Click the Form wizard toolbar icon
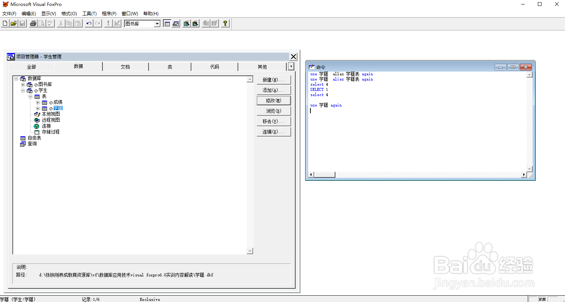565x302 pixels. [x=186, y=23]
